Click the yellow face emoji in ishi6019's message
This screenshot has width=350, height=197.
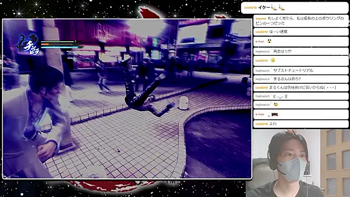[x=272, y=60]
